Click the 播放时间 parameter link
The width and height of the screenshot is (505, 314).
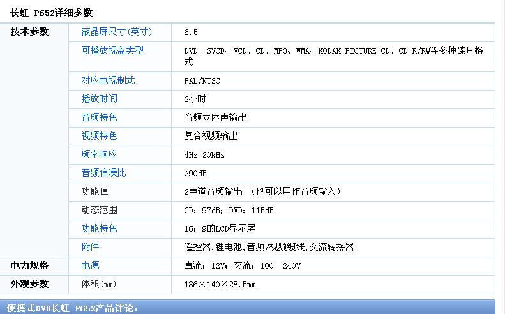click(x=99, y=99)
